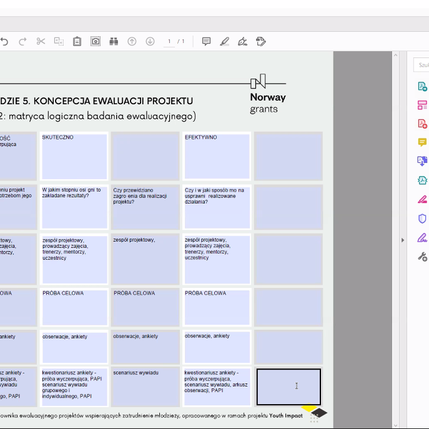
Task: Click the Undo arrow in toolbar
Action: coord(4,42)
